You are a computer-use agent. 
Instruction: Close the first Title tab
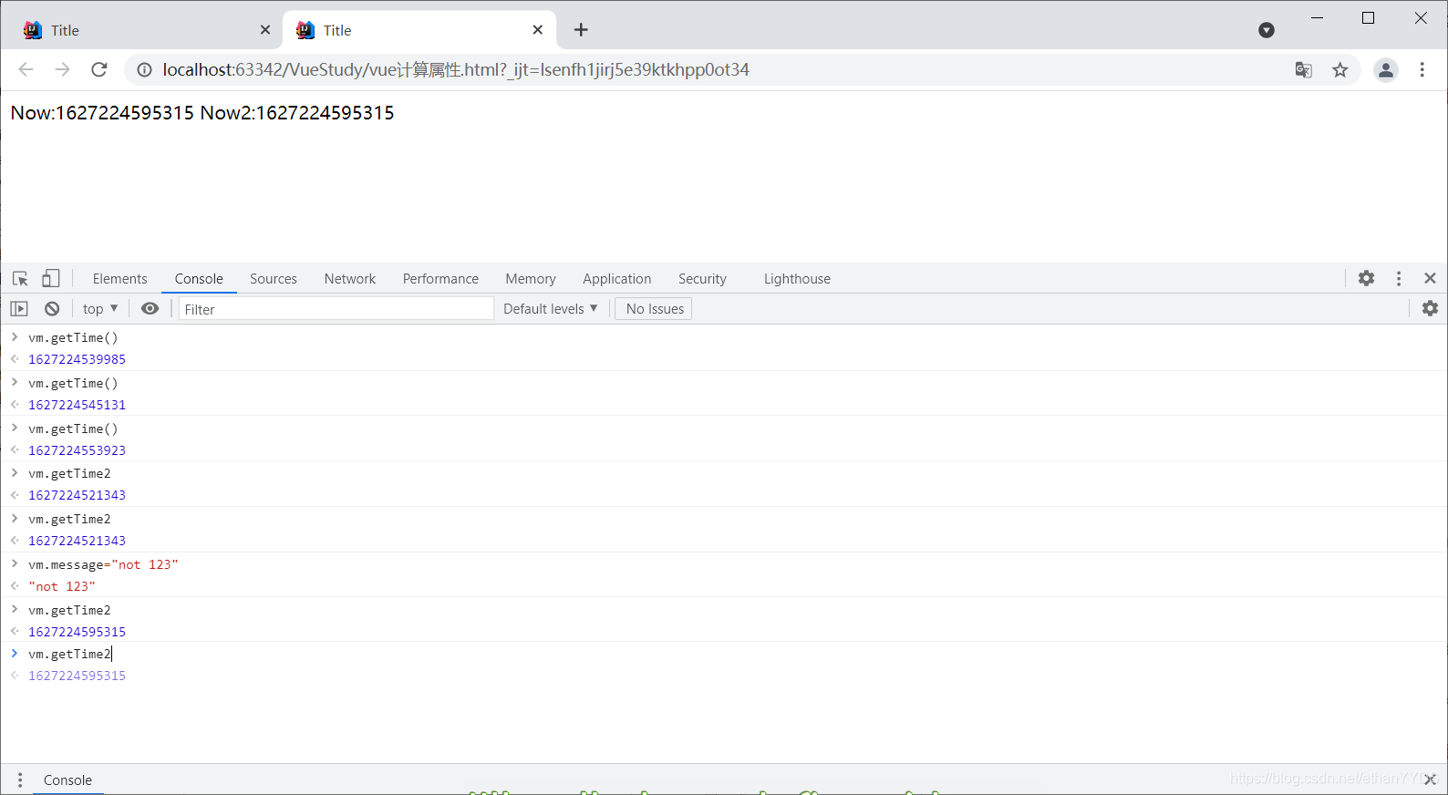pyautogui.click(x=264, y=30)
